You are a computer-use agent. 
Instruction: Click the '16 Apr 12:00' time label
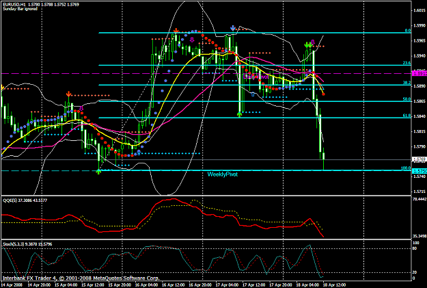pos(174,285)
